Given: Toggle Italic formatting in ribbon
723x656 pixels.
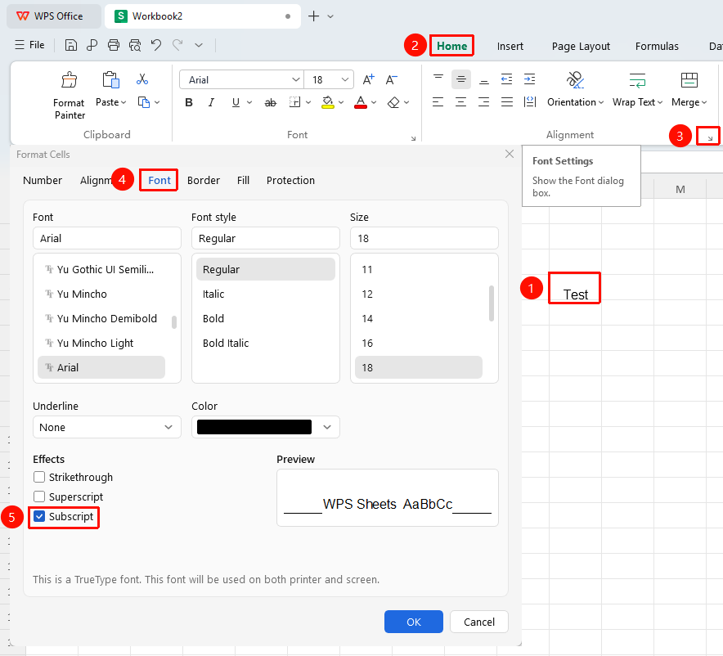Looking at the screenshot, I should click(211, 102).
